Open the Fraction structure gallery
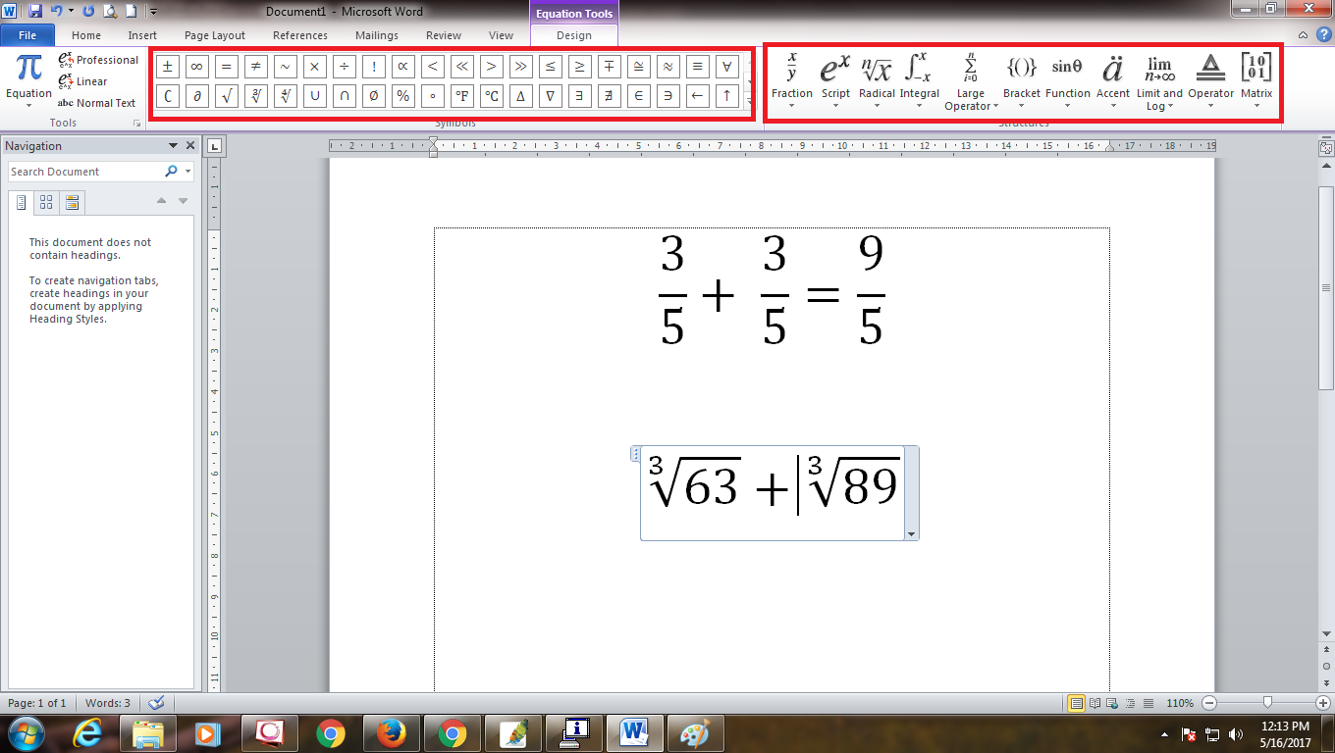The image size is (1335, 753). coord(791,78)
